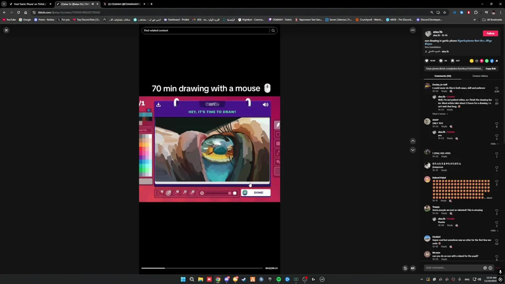Collapse replies under Trappy comment with Hide

[x=494, y=230]
